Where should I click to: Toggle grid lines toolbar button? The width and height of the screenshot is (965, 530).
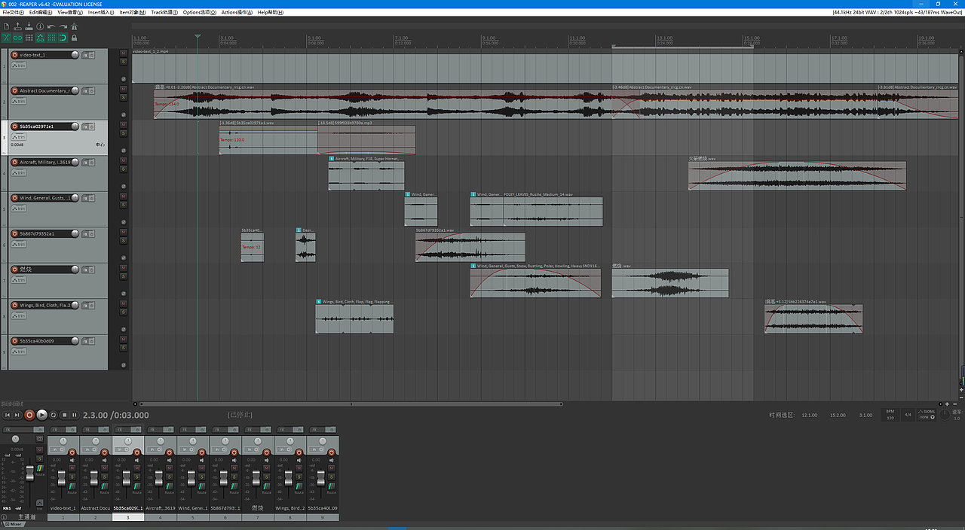tap(51, 38)
